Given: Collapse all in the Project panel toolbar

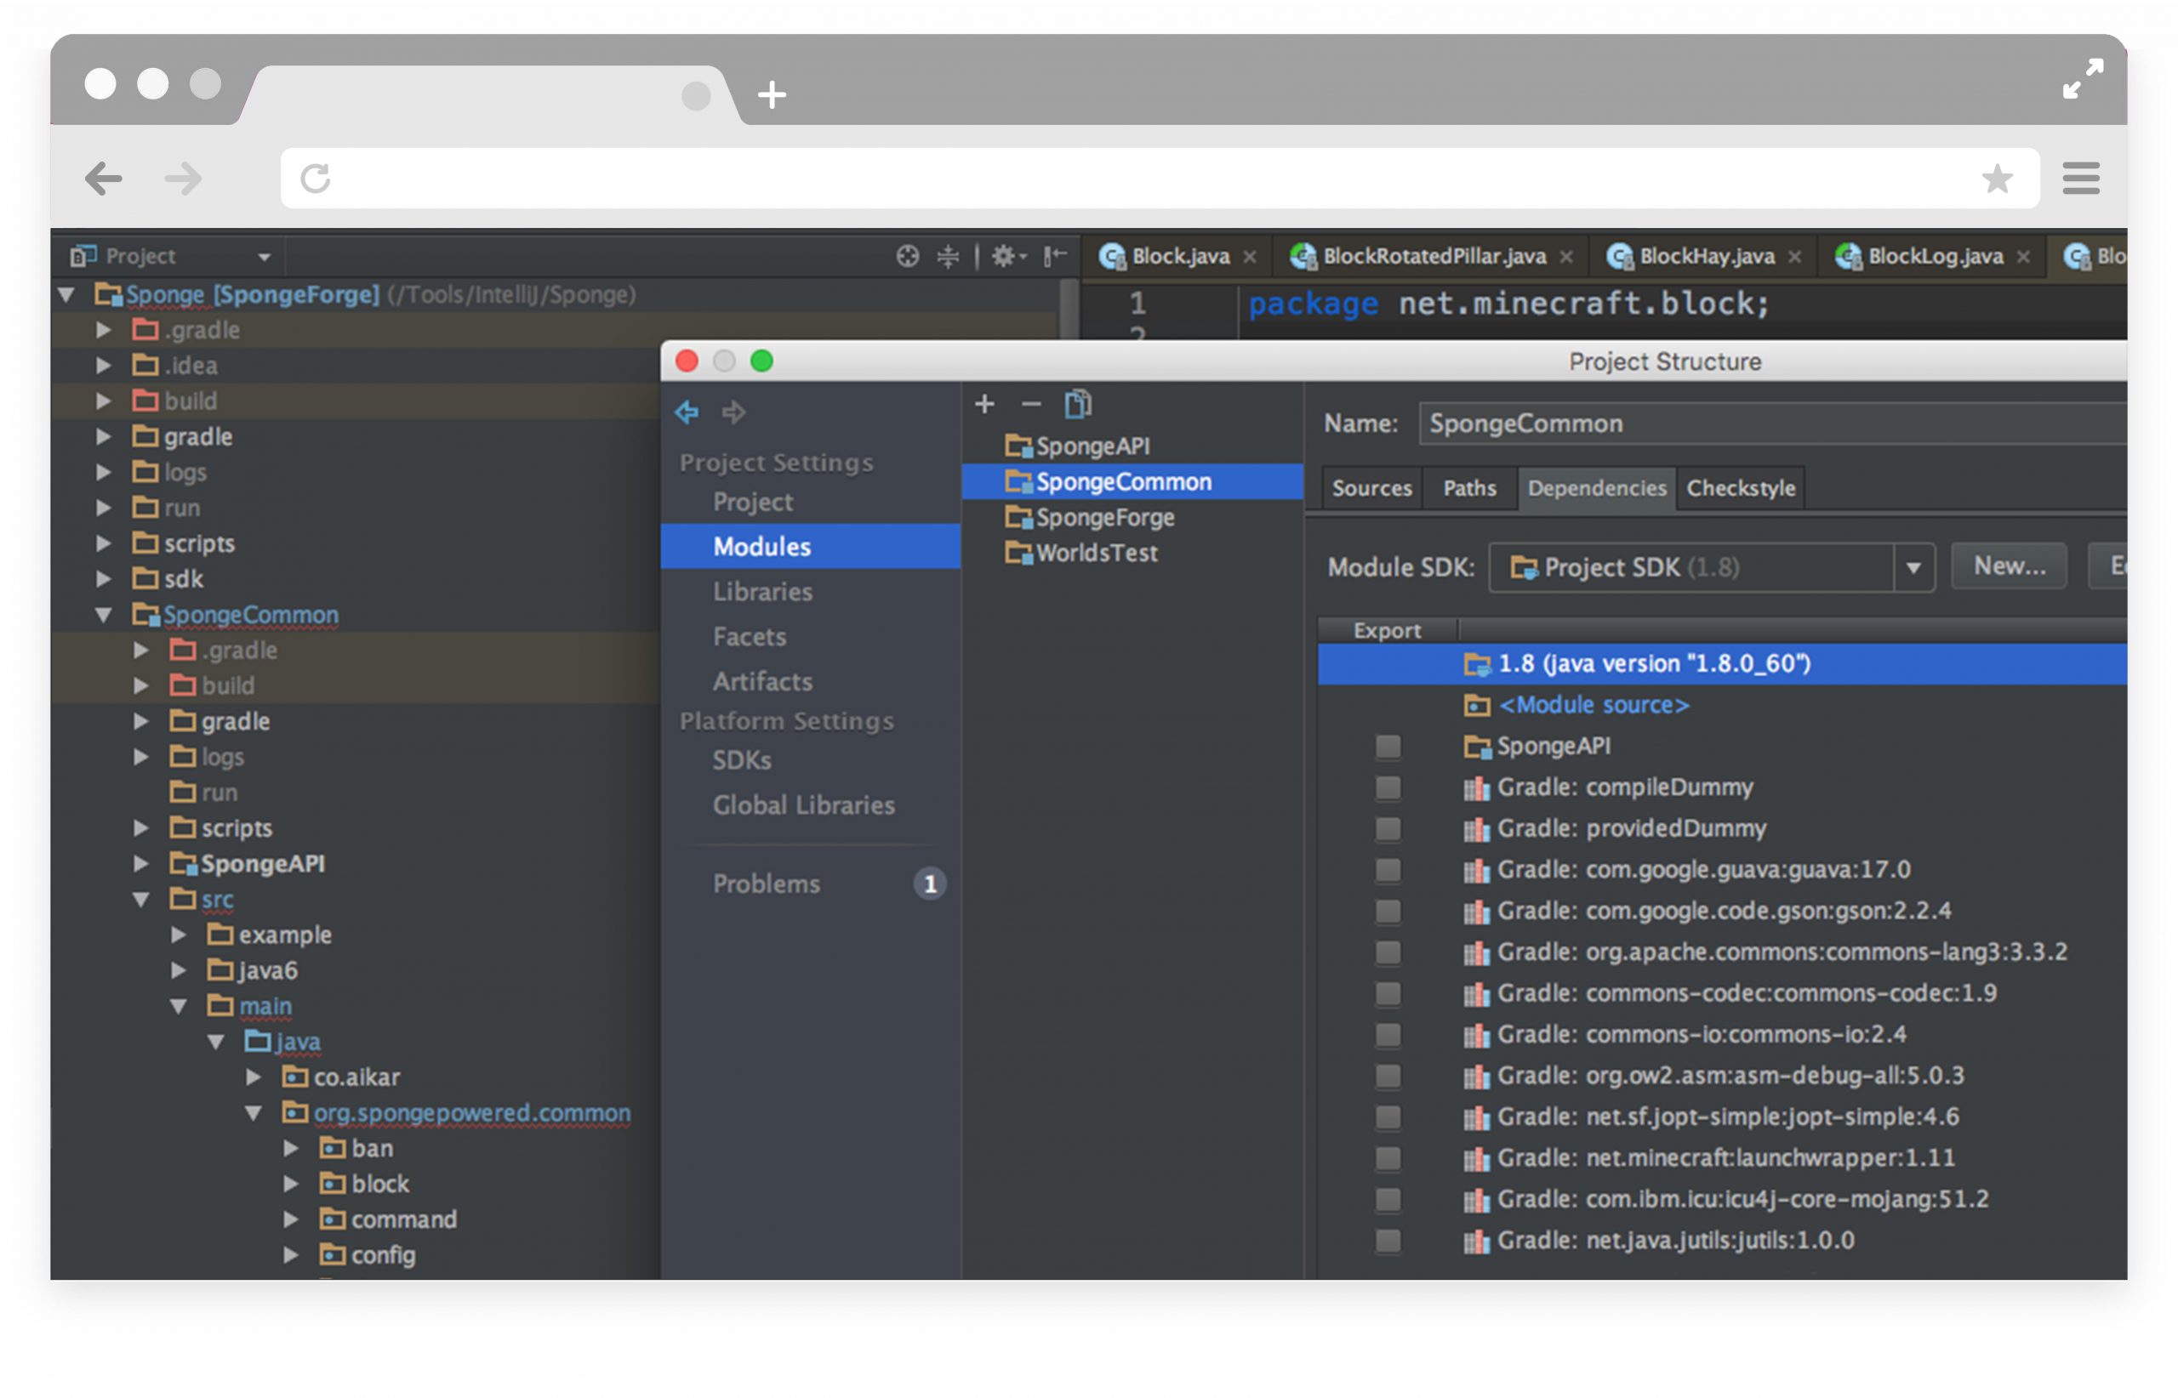Looking at the screenshot, I should coord(949,257).
